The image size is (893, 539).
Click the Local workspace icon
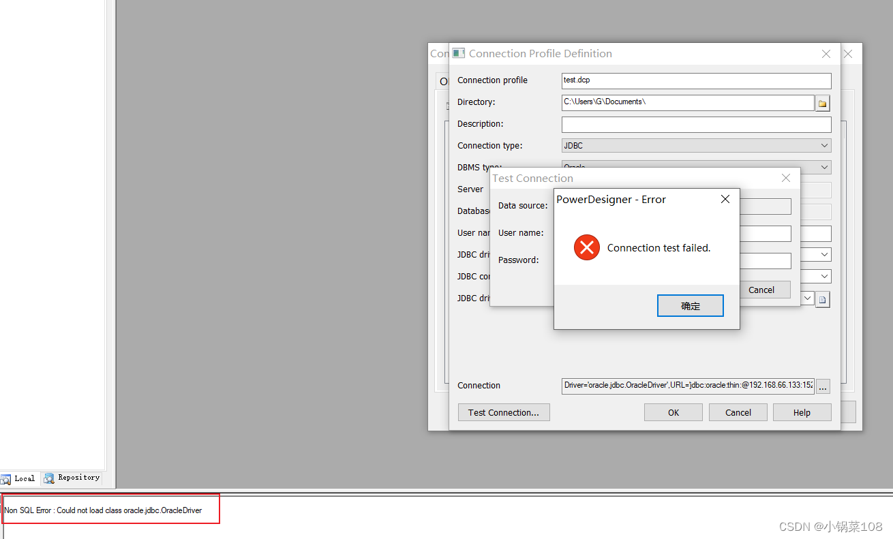pos(5,478)
